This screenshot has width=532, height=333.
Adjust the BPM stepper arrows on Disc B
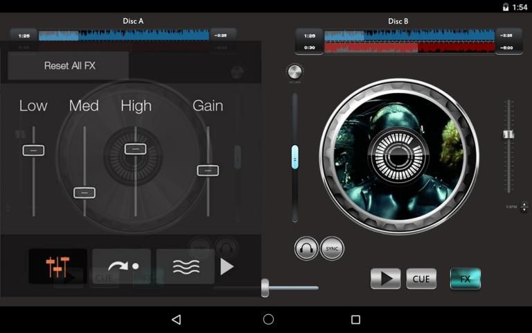pos(523,207)
